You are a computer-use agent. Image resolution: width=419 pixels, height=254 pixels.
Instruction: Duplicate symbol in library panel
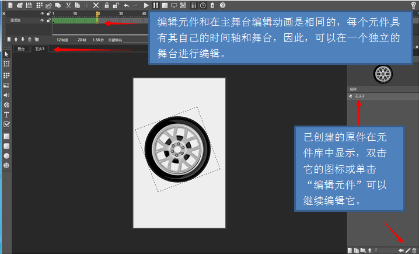point(357,250)
